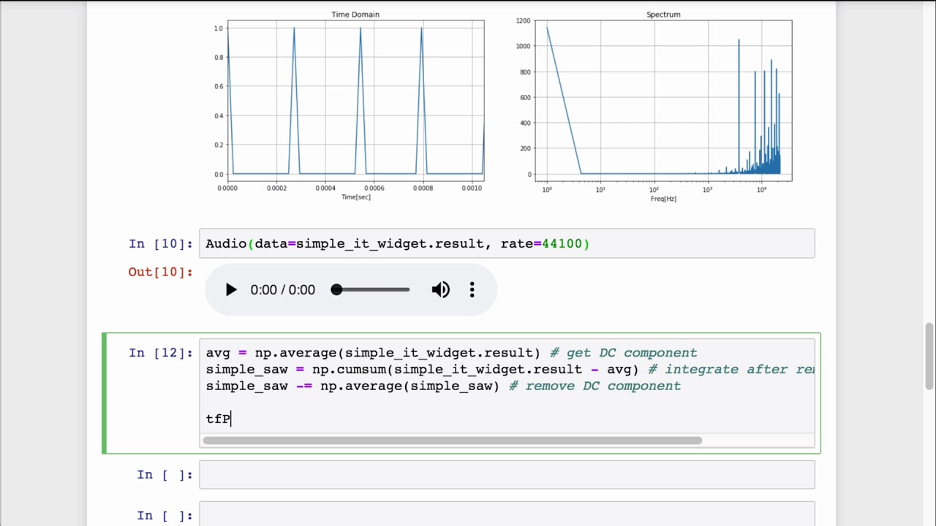Click the Out[10] output prompt

161,272
